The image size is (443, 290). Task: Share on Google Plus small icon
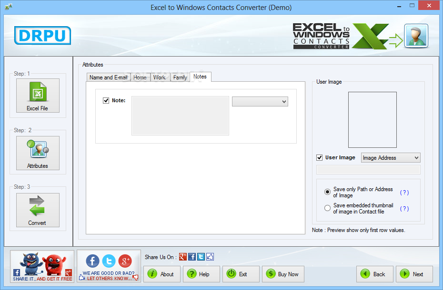tap(183, 257)
